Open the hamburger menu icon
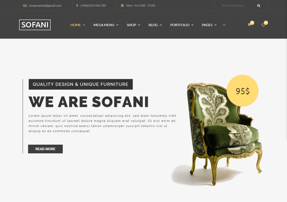The height and width of the screenshot is (202, 287). pyautogui.click(x=224, y=25)
